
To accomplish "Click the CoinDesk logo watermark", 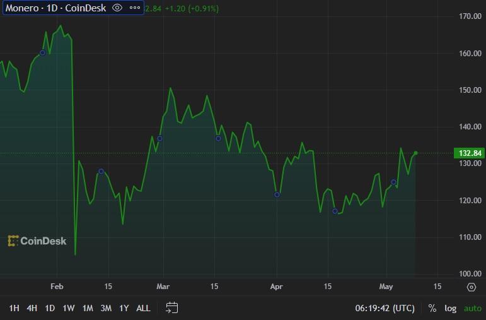I will pos(37,240).
